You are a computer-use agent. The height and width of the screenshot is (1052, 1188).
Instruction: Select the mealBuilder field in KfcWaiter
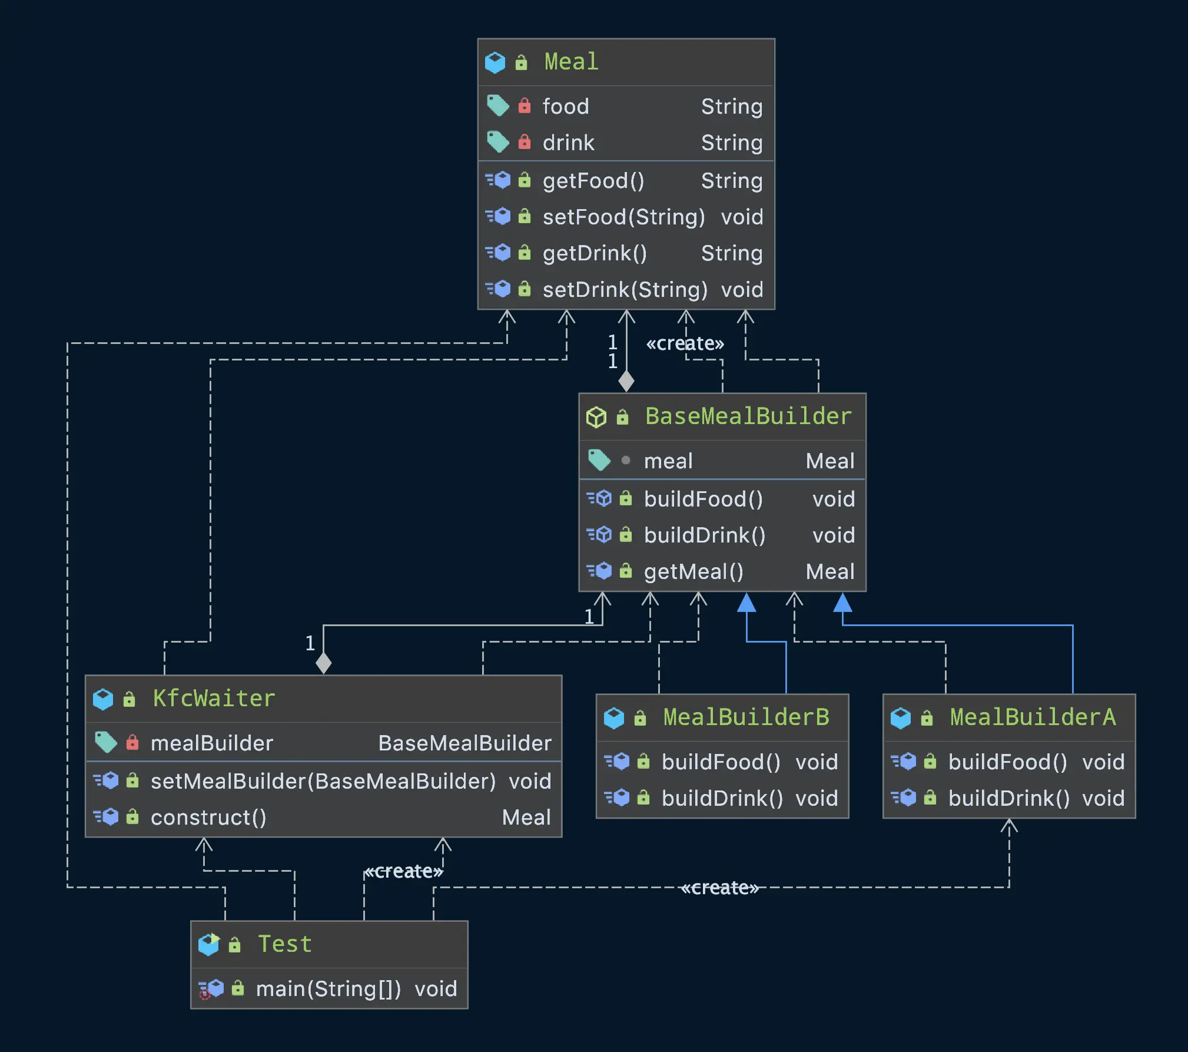[x=212, y=743]
